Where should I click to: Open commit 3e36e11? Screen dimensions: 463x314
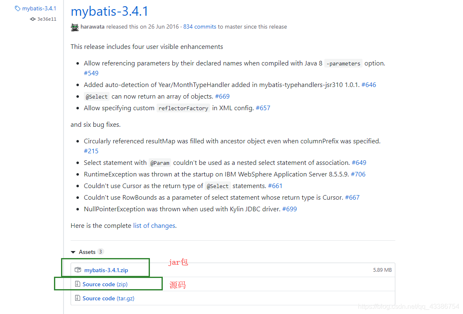(47, 19)
